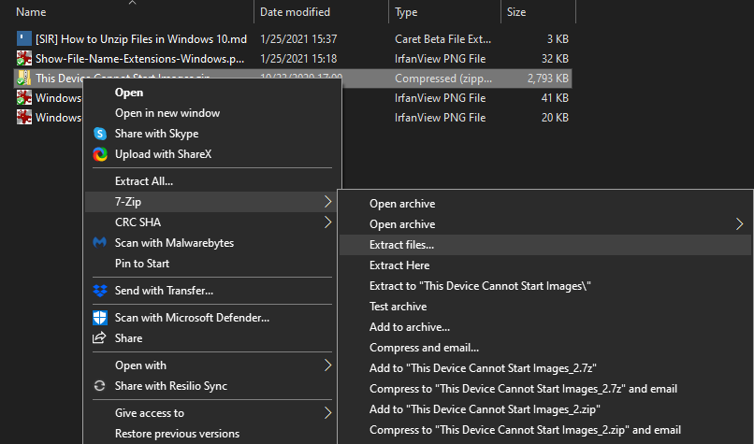Click the size 41 KB
This screenshot has height=444, width=754.
click(555, 98)
